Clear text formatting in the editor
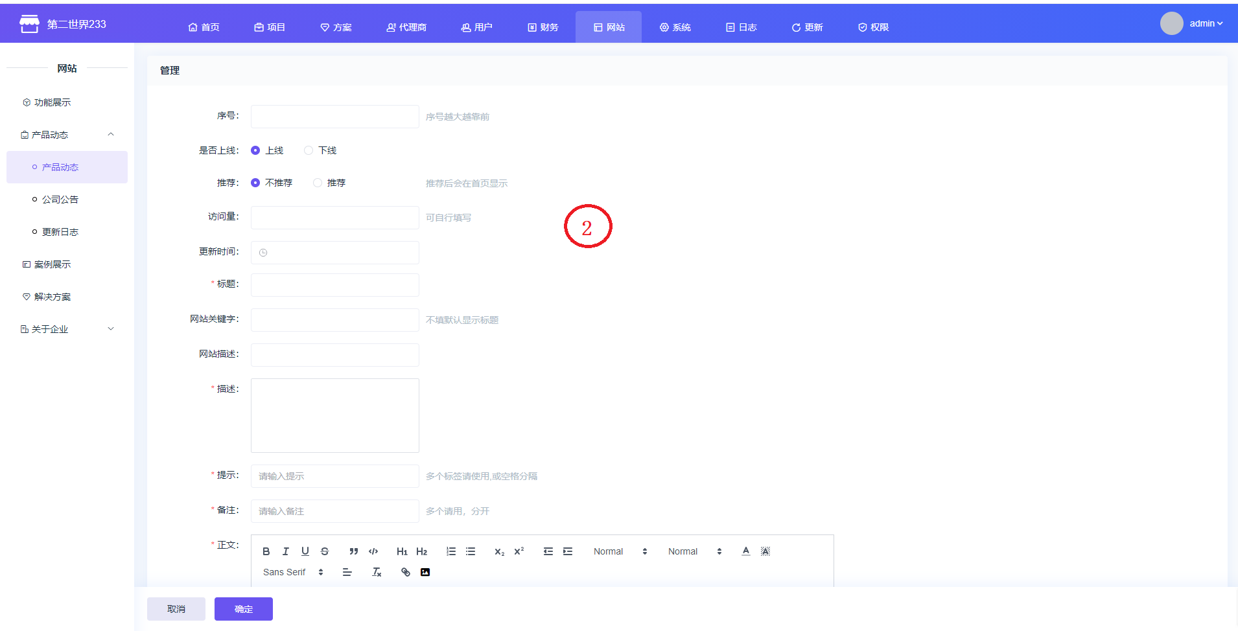Image resolution: width=1238 pixels, height=631 pixels. [377, 572]
